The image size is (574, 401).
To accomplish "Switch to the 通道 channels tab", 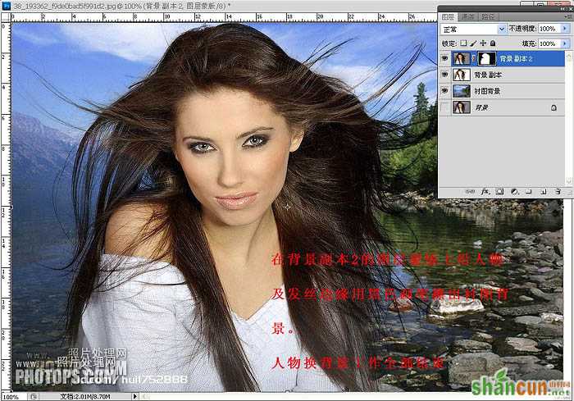I will pyautogui.click(x=468, y=17).
